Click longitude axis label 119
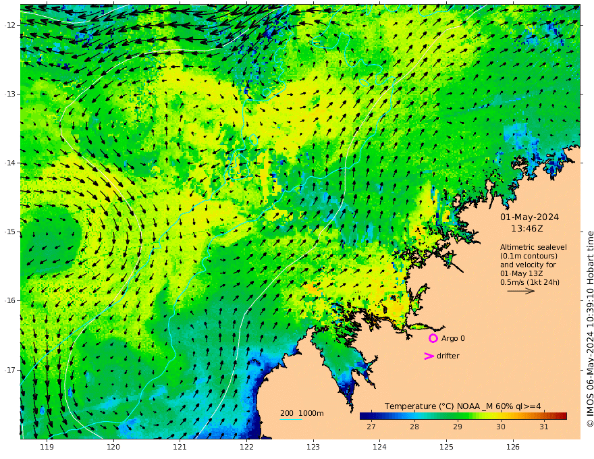The width and height of the screenshot is (594, 459). coord(47,447)
